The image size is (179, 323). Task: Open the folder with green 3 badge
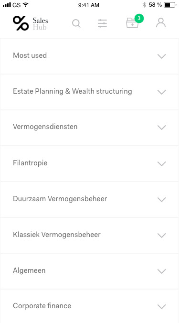[132, 23]
